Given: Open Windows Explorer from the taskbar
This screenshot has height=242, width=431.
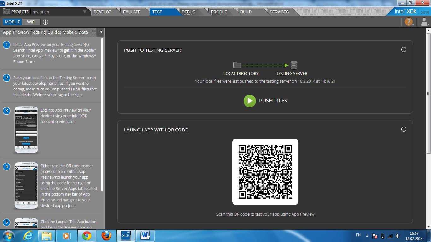Looking at the screenshot, I should point(47,235).
